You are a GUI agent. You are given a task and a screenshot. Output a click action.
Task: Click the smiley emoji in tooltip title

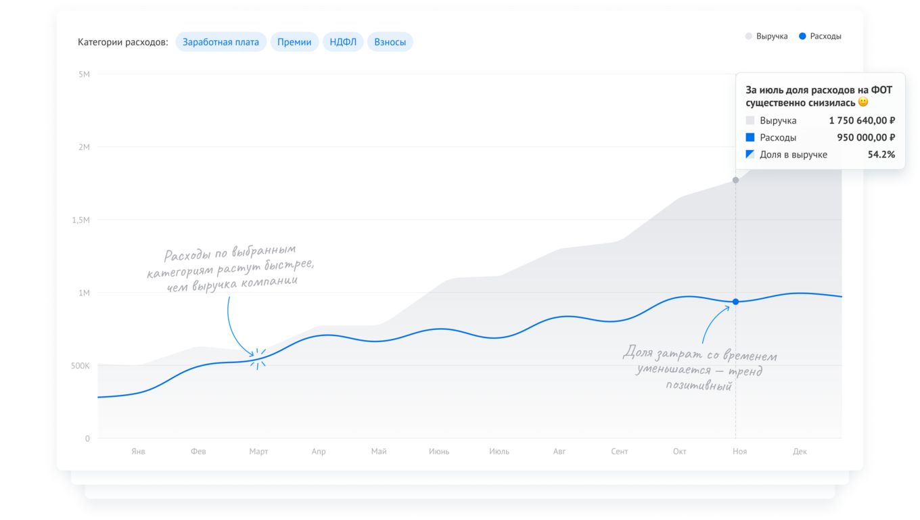click(x=863, y=102)
